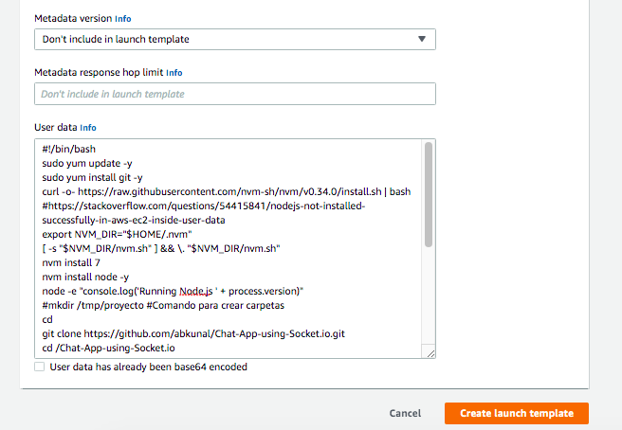Screen dimensions: 622x430
Task: Place cursor on 'nvm install 7' line
Action: coord(72,262)
